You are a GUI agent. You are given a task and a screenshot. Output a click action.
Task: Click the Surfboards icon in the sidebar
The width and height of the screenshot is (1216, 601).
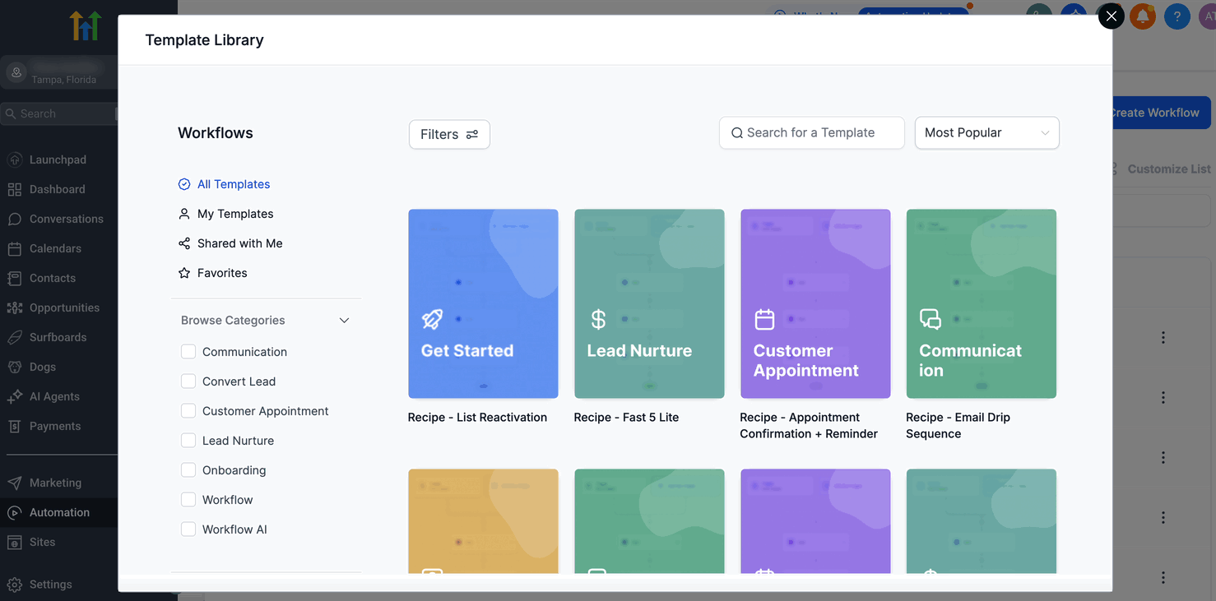pos(14,337)
